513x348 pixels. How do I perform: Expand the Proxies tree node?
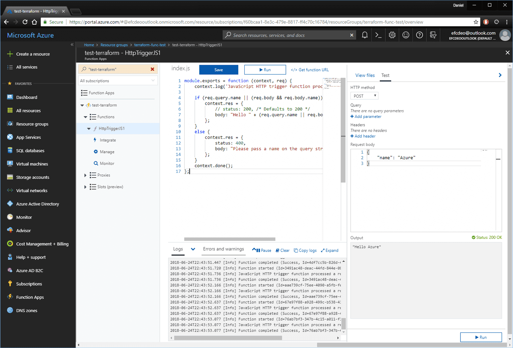[x=85, y=175]
